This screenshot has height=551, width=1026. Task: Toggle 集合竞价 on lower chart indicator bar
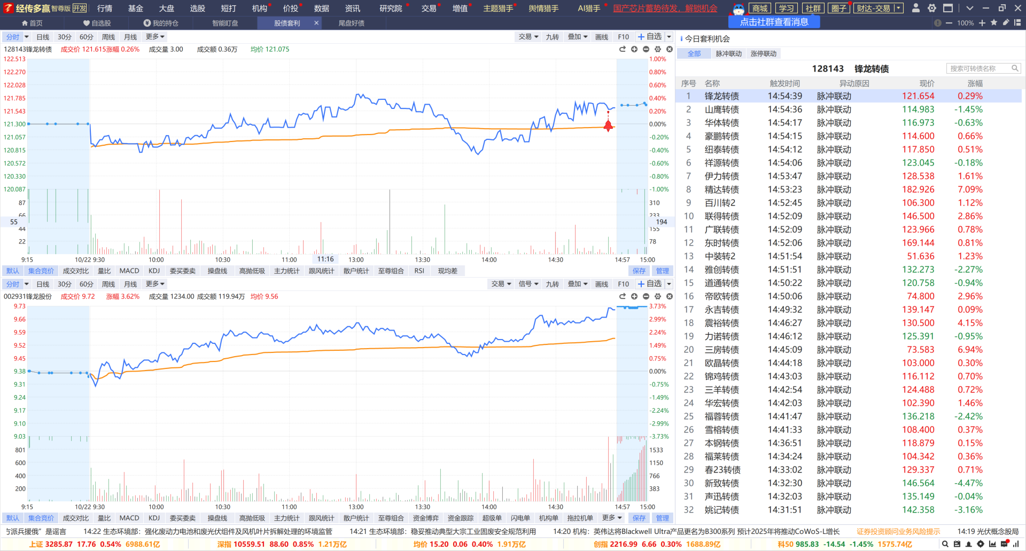(41, 518)
